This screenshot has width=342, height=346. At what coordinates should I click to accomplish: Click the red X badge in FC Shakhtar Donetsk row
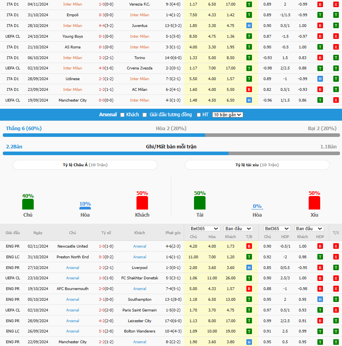pos(336,278)
